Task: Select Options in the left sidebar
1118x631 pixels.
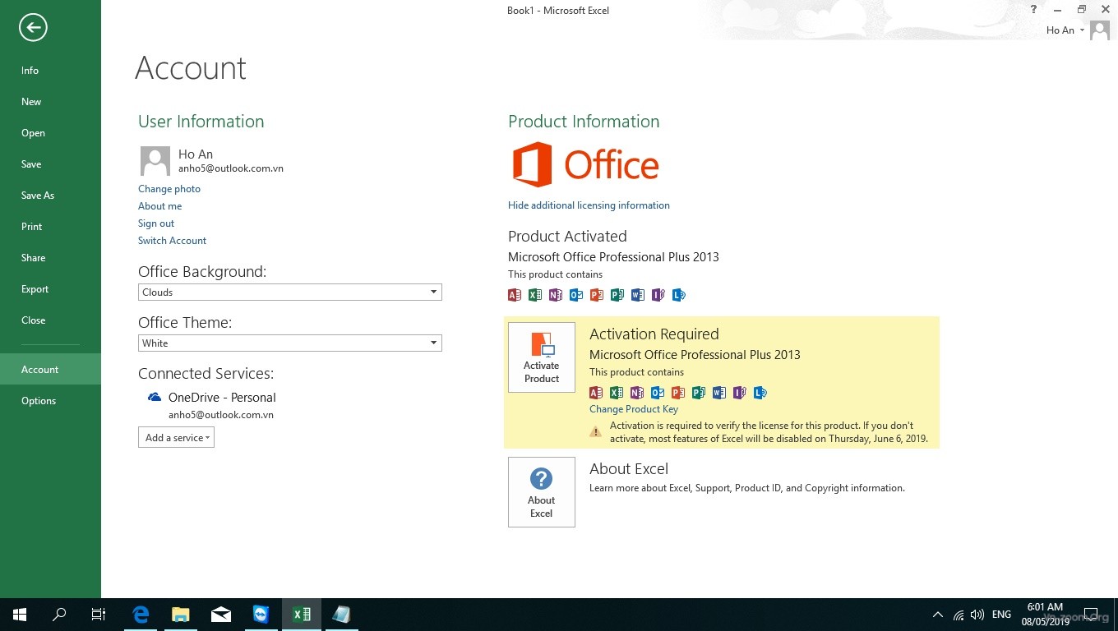Action: [x=39, y=401]
